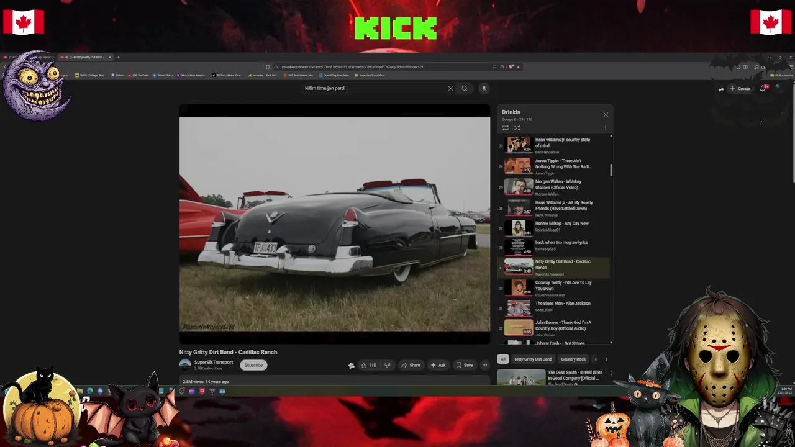
Task: Play Ronnie Milsap Any Day Now
Action: 554,227
